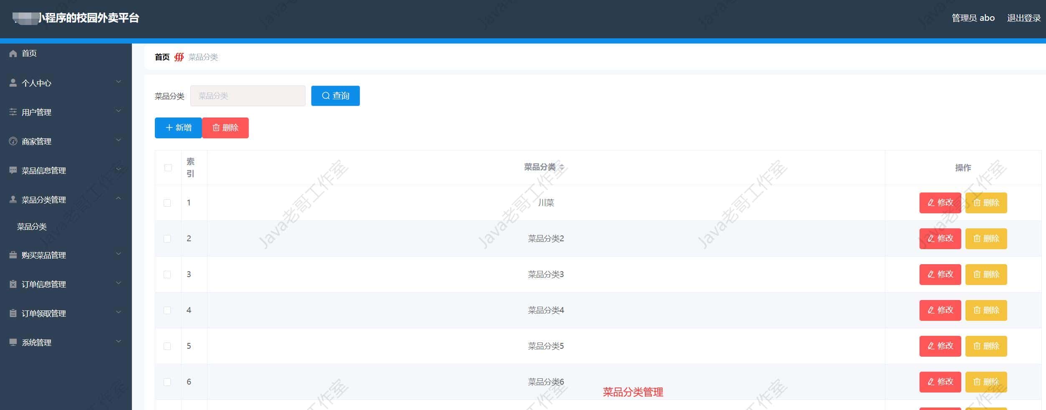This screenshot has width=1046, height=410.
Task: Click the red batch 删除 button above table
Action: 225,128
